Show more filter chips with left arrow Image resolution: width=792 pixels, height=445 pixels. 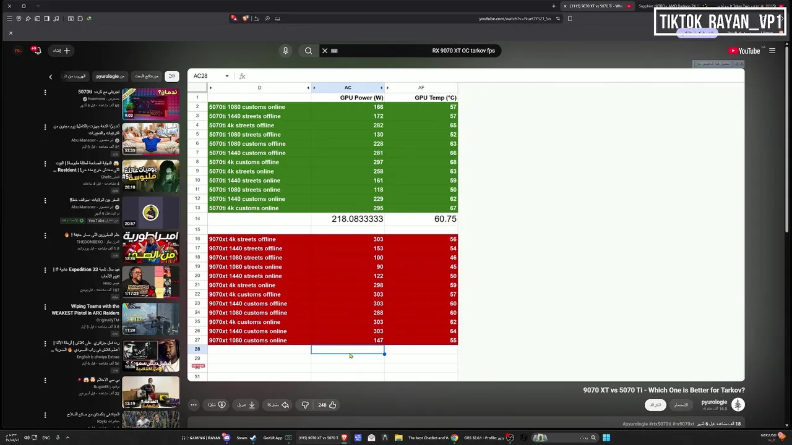51,77
